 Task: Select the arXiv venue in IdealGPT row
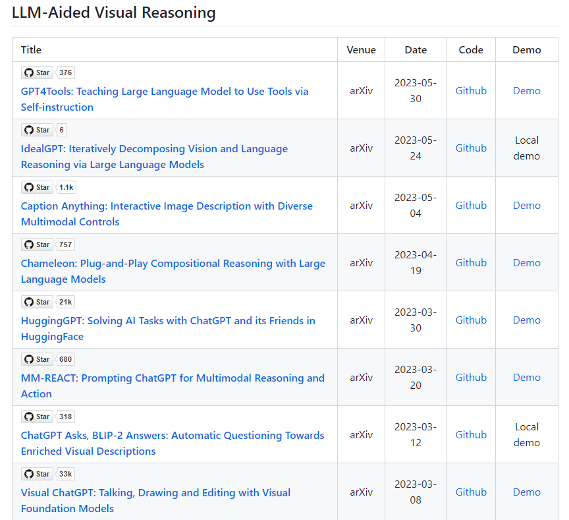[x=361, y=148]
